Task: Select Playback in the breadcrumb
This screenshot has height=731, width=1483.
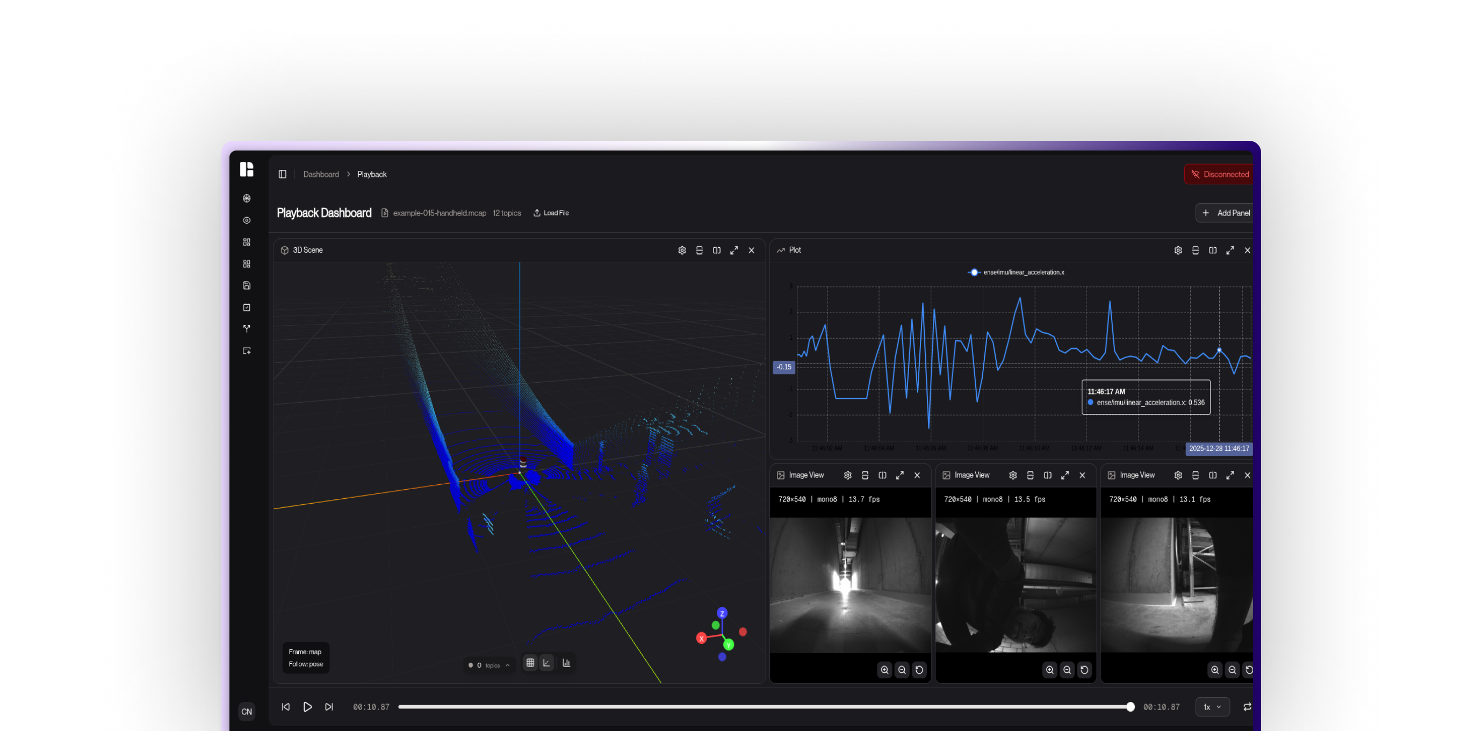Action: tap(371, 175)
